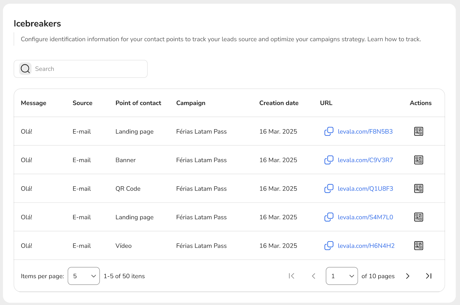Open the page number dropdown

coord(342,276)
